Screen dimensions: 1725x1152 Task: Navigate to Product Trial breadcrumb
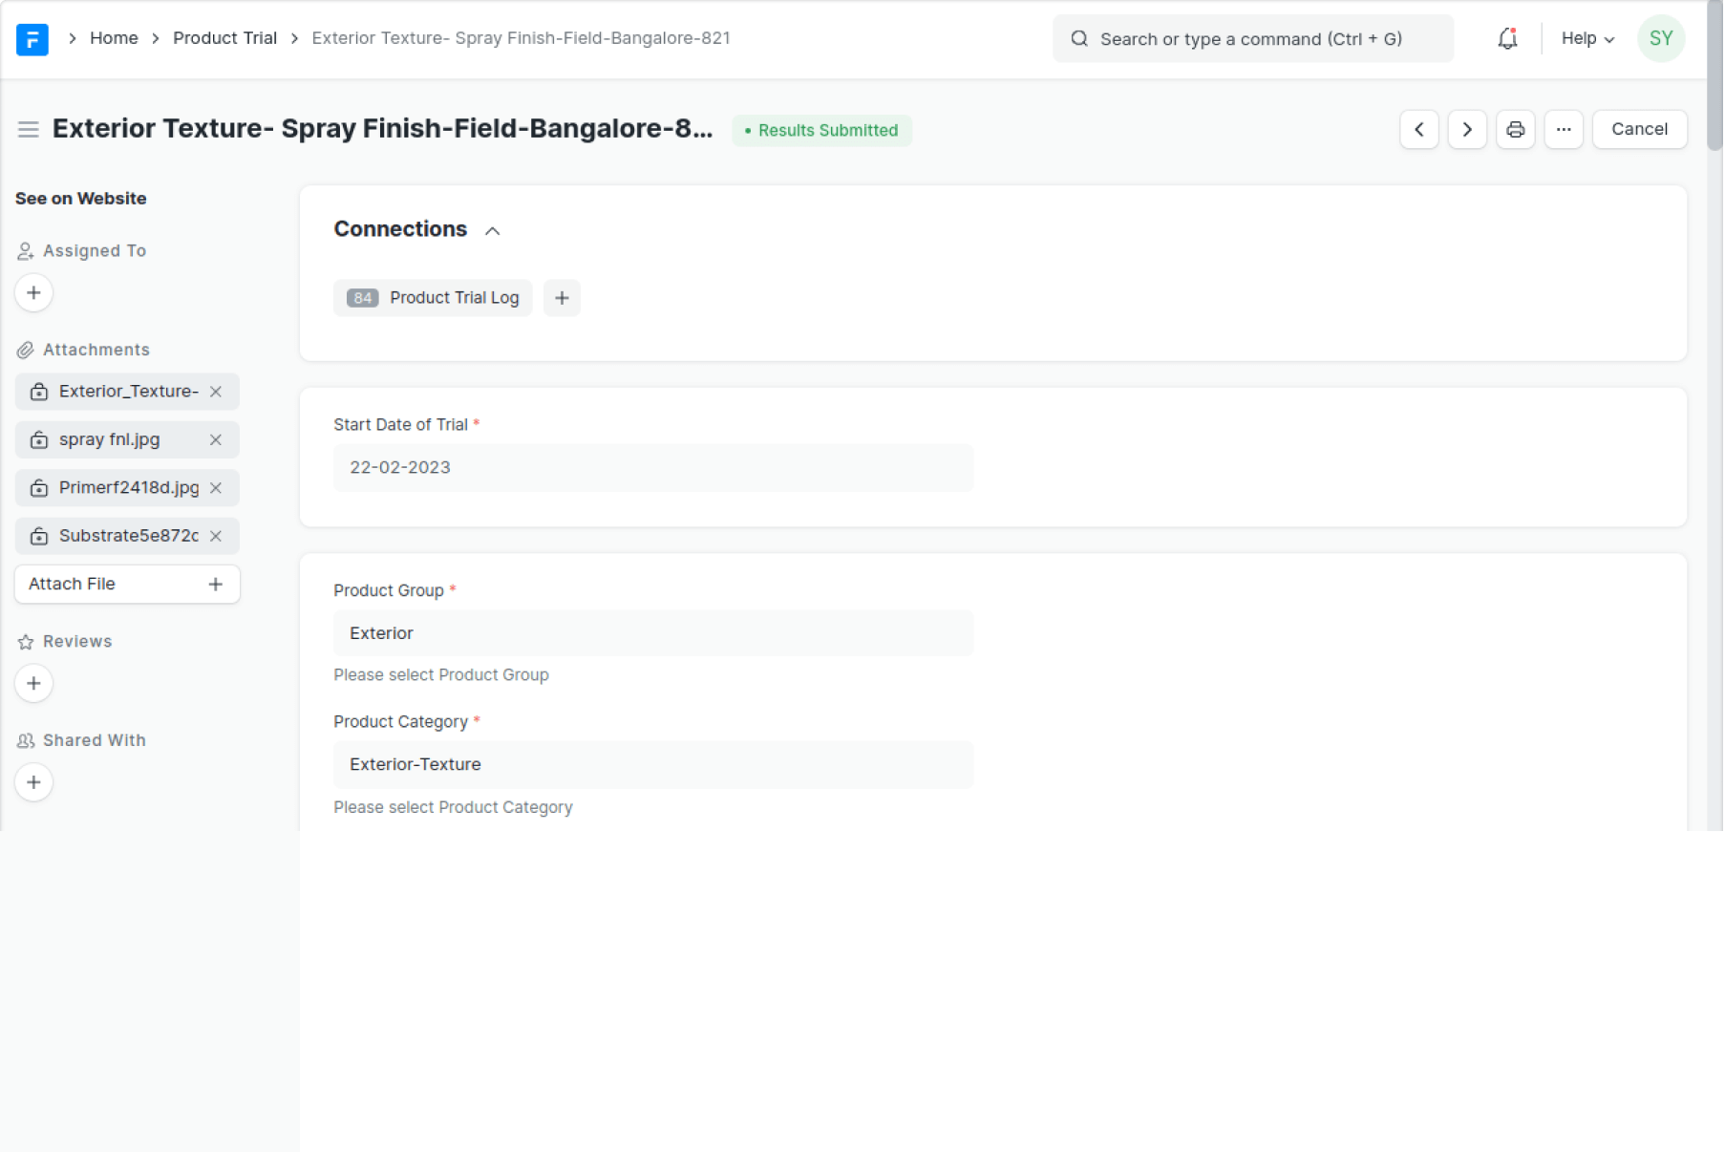point(224,38)
